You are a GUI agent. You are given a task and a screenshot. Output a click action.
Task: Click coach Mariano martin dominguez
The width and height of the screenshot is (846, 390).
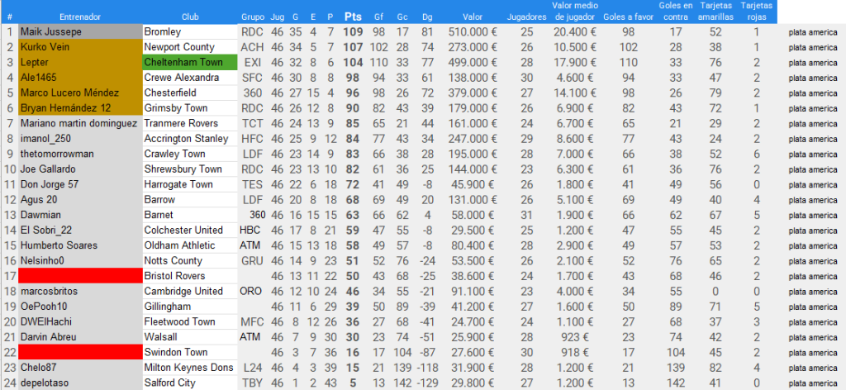(x=80, y=123)
